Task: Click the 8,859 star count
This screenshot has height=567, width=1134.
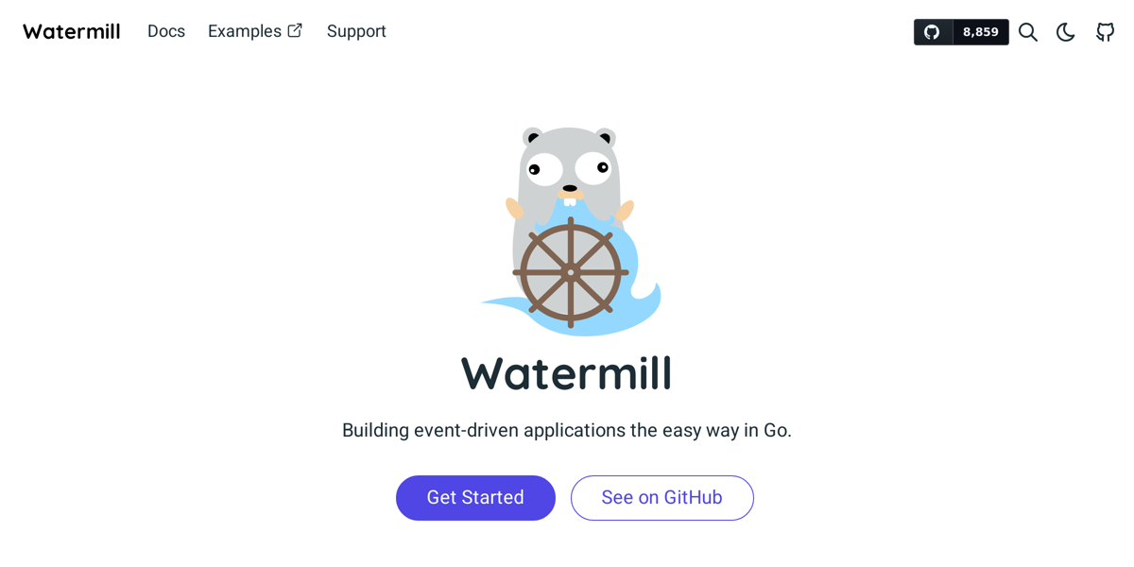Action: click(981, 32)
